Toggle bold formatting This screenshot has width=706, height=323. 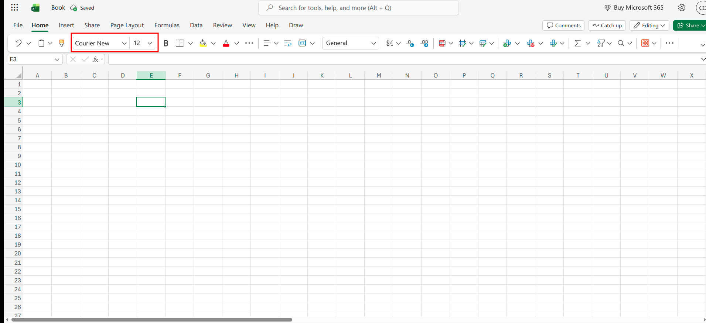166,43
